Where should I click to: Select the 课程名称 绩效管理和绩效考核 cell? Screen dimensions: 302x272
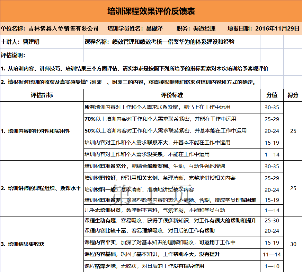tap(172, 42)
